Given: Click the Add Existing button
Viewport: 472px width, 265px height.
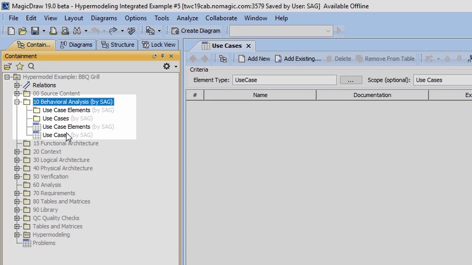Looking at the screenshot, I should 298,59.
